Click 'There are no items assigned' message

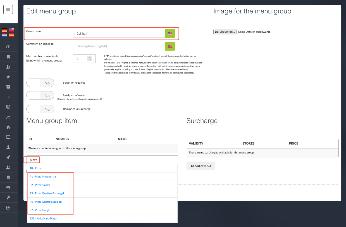(x=57, y=148)
